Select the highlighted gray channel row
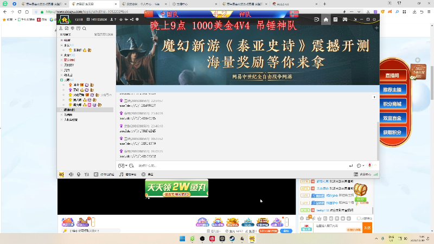The width and height of the screenshot is (434, 244). click(86, 110)
